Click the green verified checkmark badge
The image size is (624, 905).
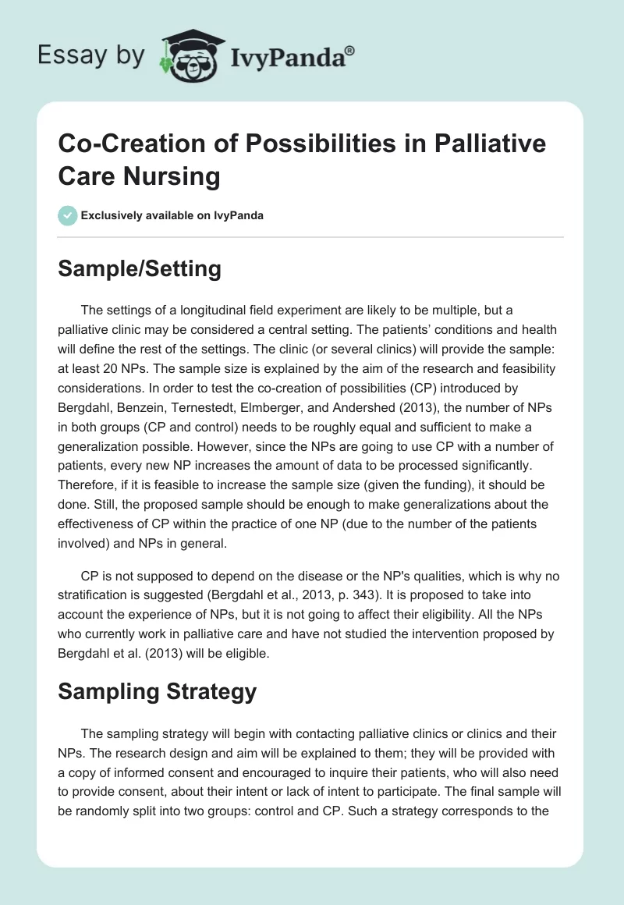[x=68, y=215]
